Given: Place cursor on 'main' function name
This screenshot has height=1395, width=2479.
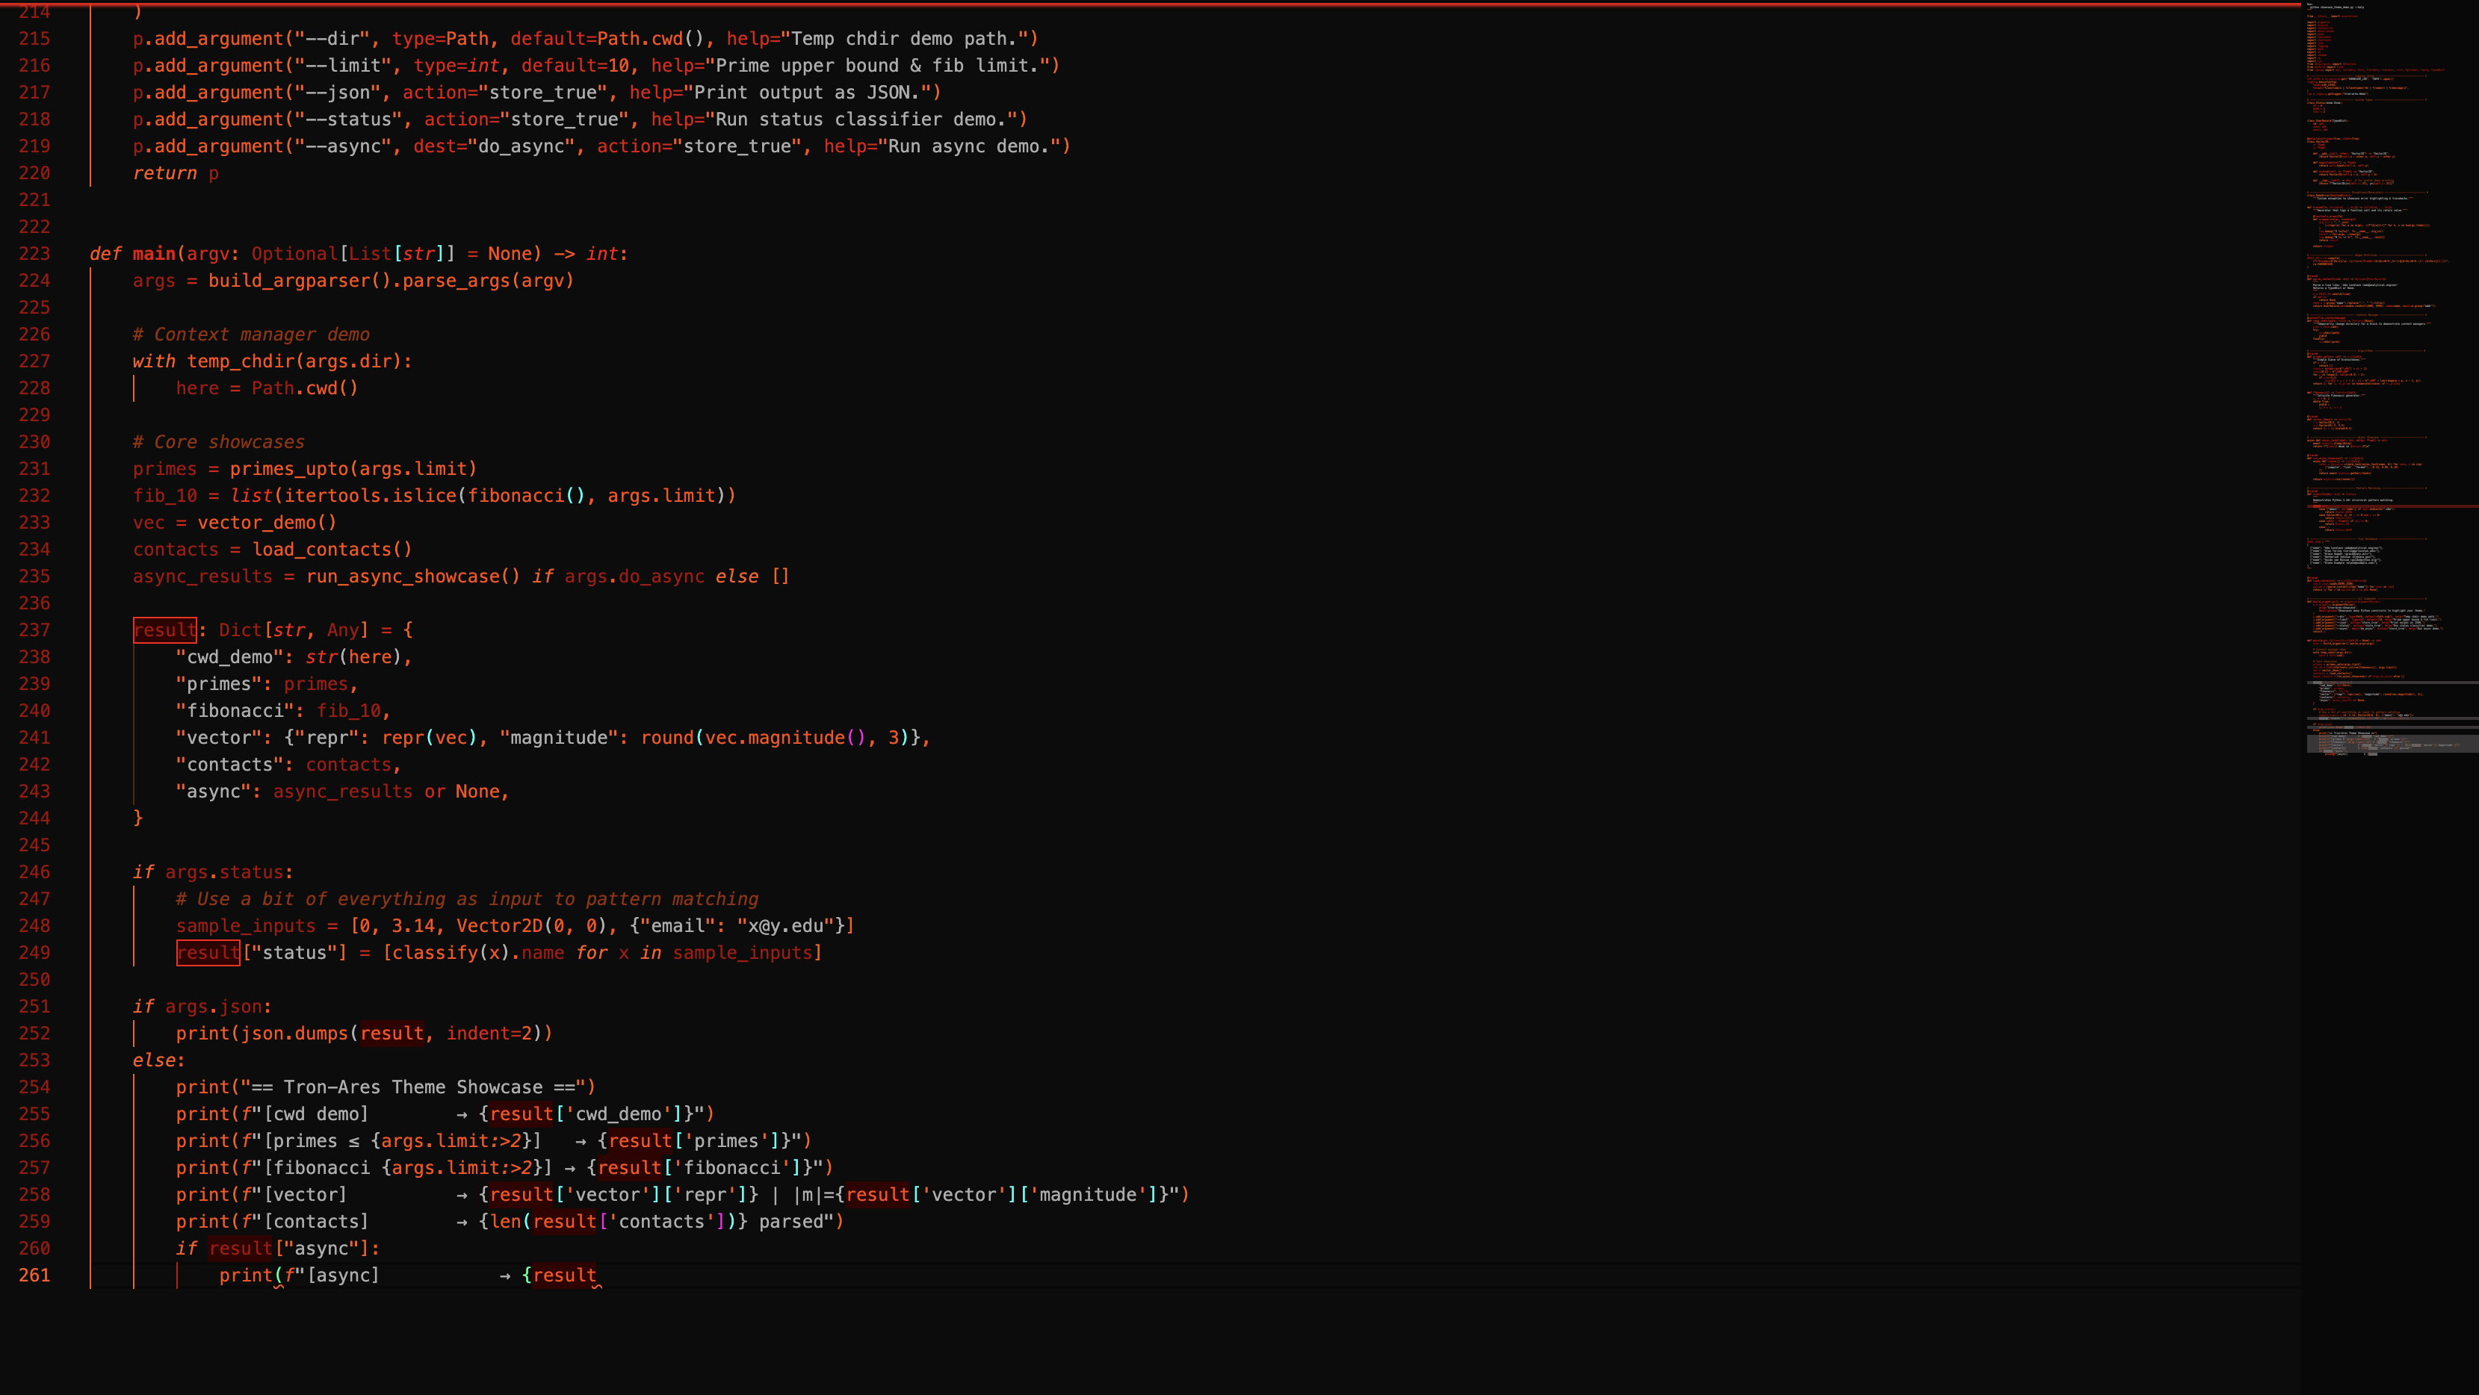Looking at the screenshot, I should pos(154,254).
